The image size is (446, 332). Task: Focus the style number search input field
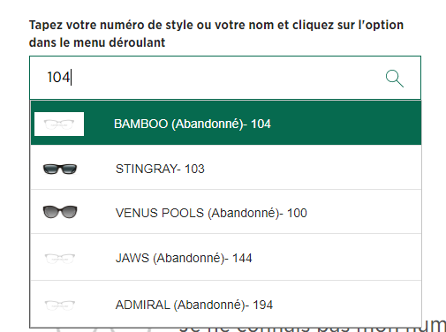[x=225, y=78]
